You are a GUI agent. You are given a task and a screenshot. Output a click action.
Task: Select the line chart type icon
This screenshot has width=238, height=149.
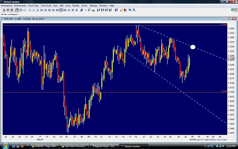[25, 10]
